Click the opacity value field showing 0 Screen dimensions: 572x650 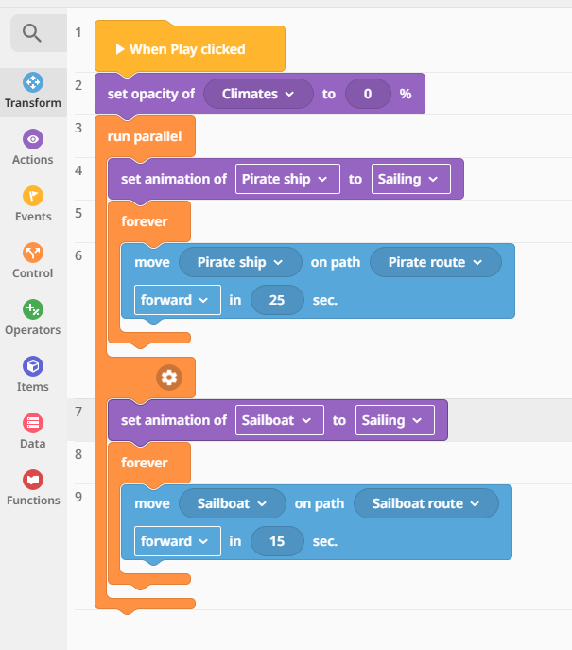[368, 94]
